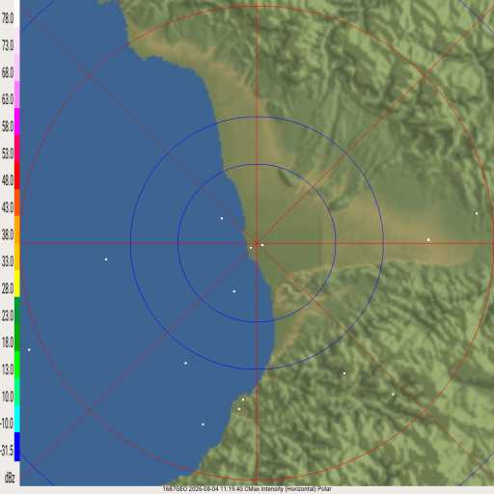Click the radar center crosshair point

click(257, 242)
